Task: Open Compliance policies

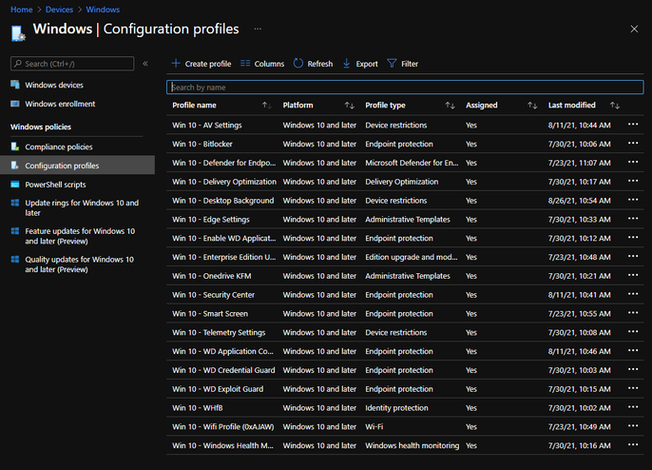Action: [x=59, y=147]
